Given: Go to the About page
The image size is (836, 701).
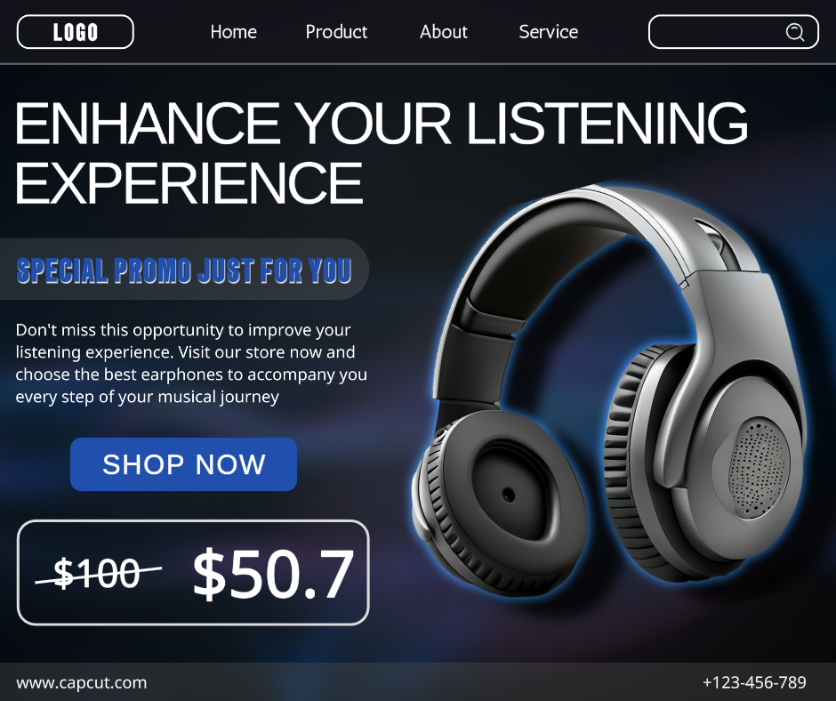Looking at the screenshot, I should 444,32.
